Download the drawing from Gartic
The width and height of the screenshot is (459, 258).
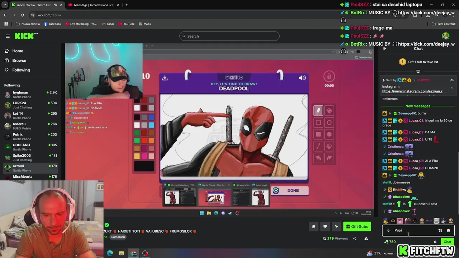tap(165, 78)
